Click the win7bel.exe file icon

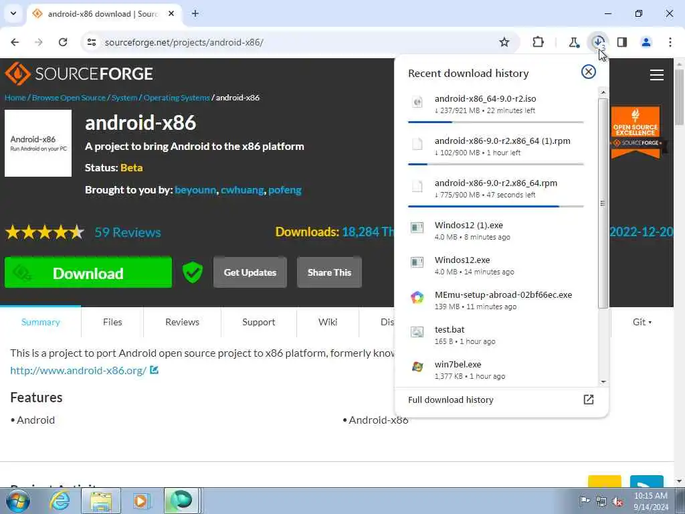pos(417,367)
